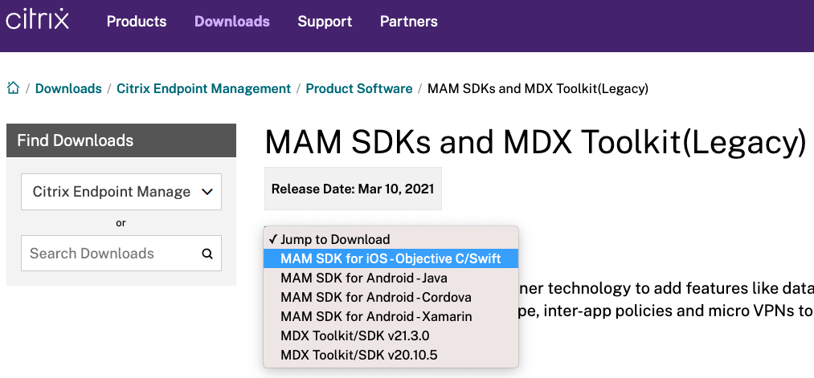This screenshot has width=814, height=378.
Task: Click the Citrix logo
Action: click(37, 18)
